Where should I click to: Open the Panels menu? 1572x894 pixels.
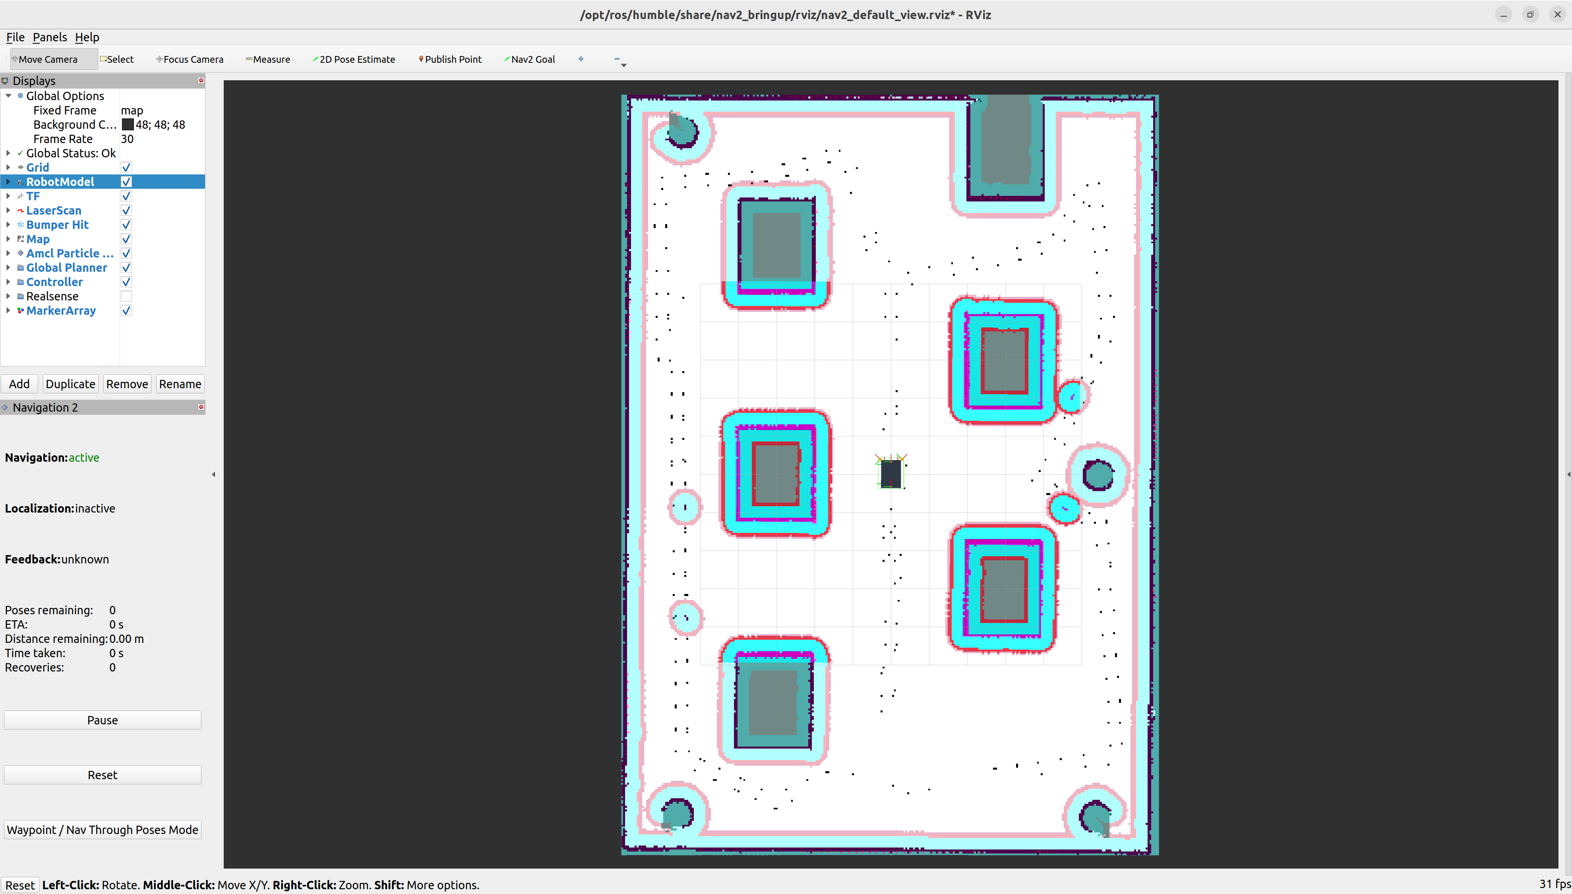(50, 37)
